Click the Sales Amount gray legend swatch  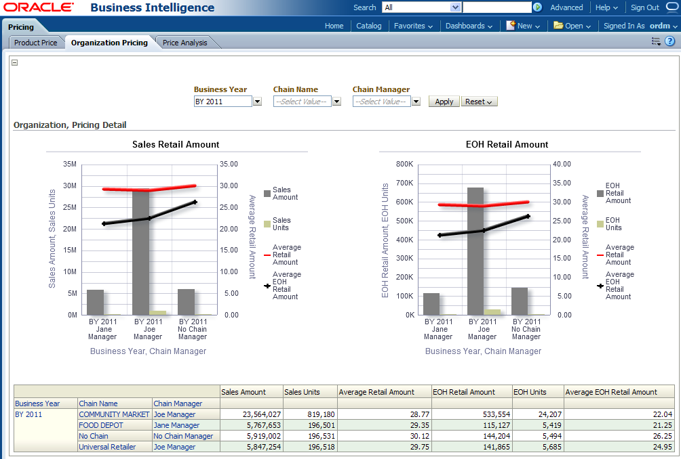pos(267,194)
